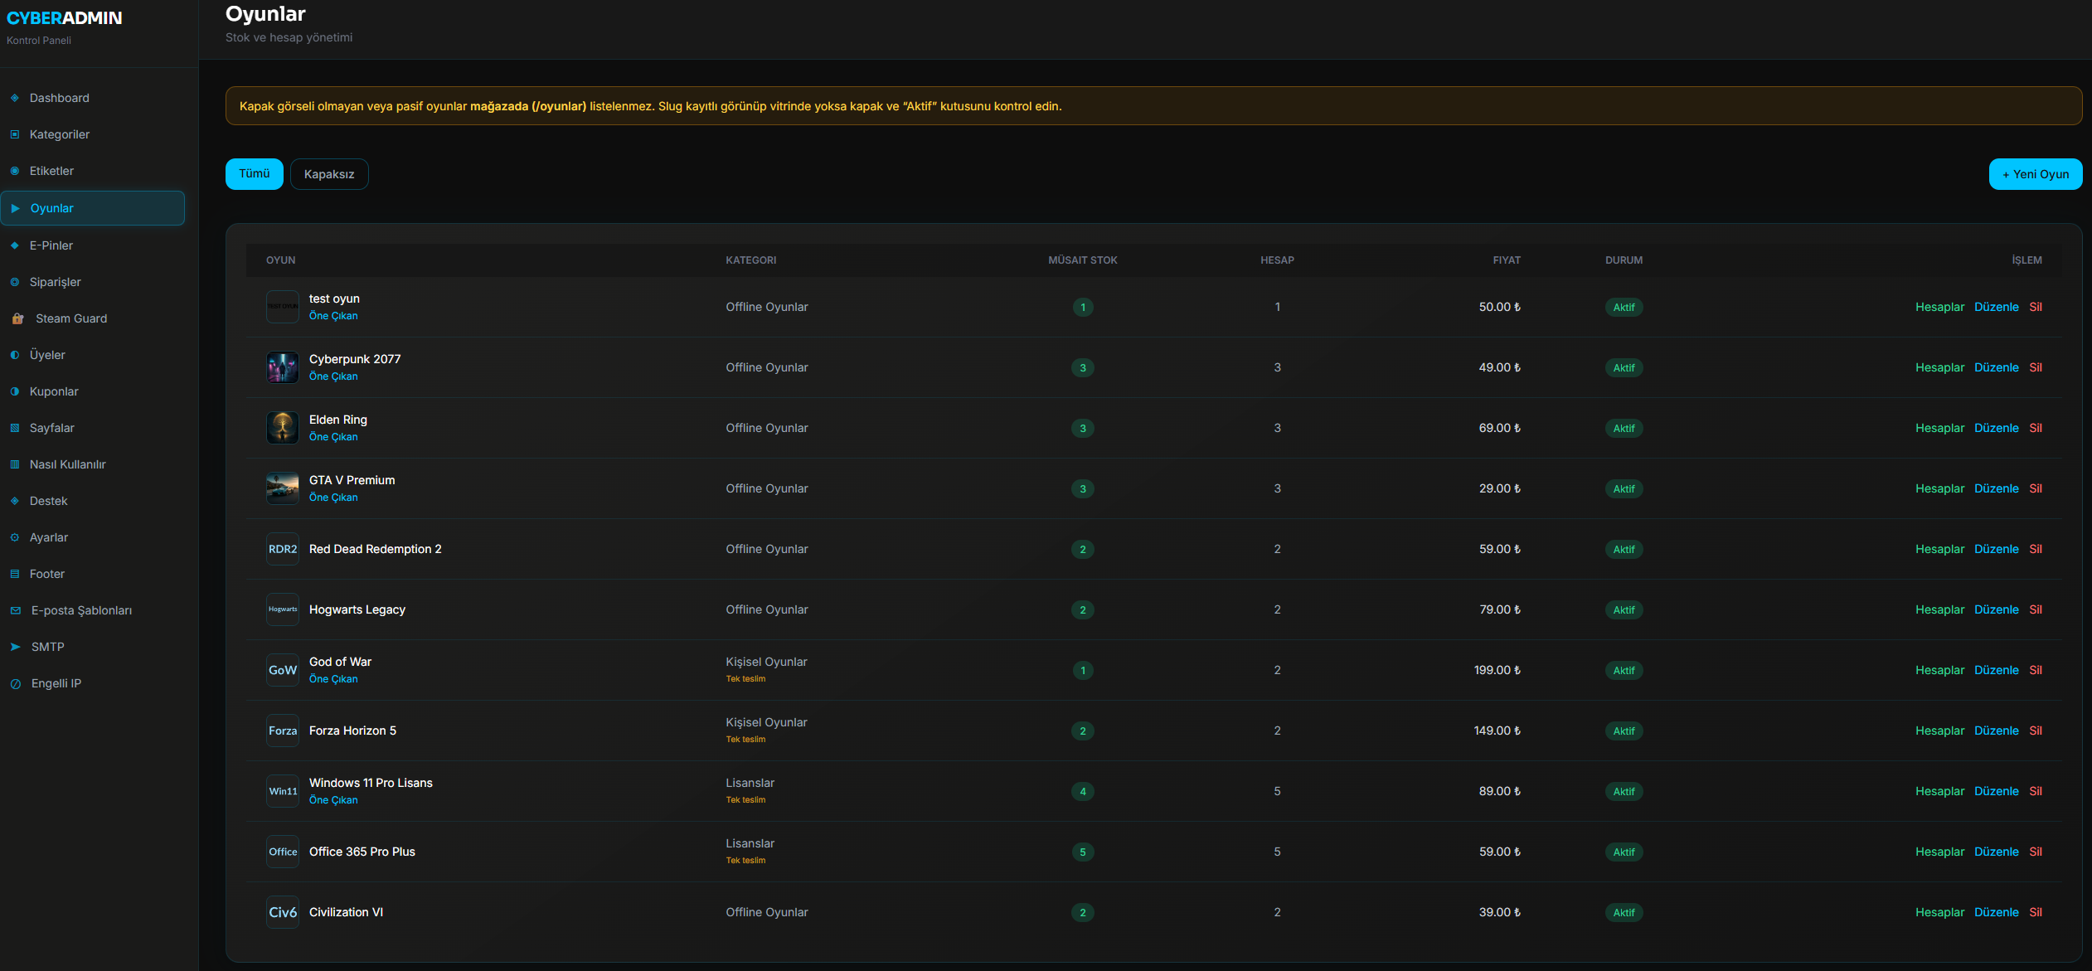Click the Destek sidebar icon

pos(15,501)
